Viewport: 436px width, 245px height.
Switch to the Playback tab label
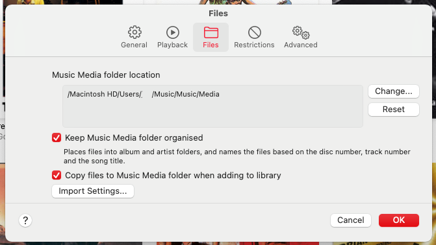tap(172, 45)
